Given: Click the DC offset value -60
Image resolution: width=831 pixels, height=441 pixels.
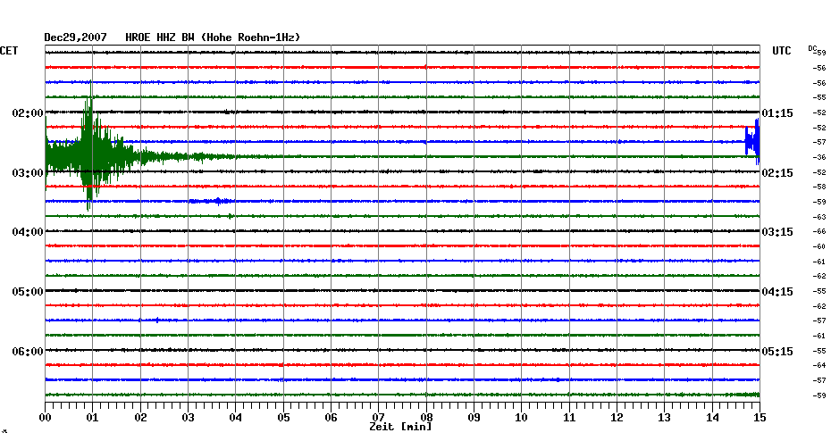Looking at the screenshot, I should click(x=819, y=246).
